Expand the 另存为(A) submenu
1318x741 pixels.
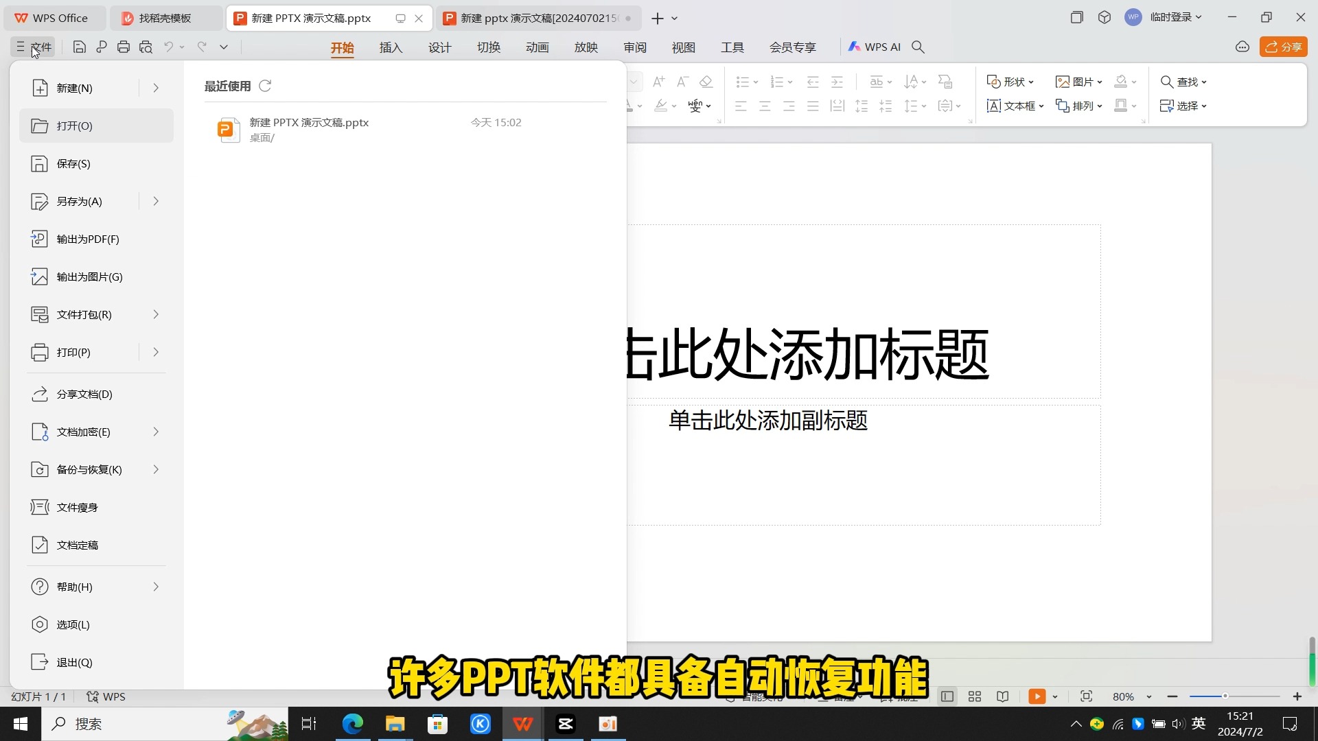(155, 201)
